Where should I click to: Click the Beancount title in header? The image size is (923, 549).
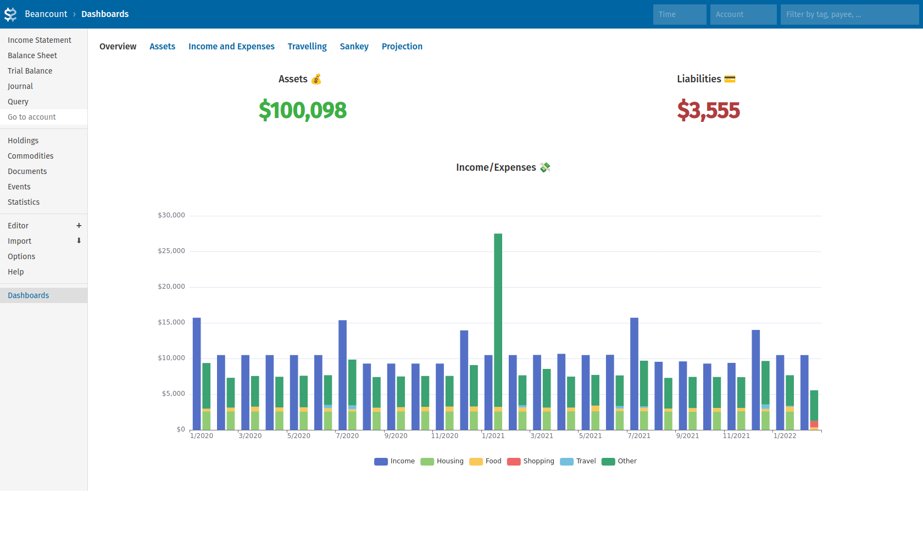click(46, 14)
